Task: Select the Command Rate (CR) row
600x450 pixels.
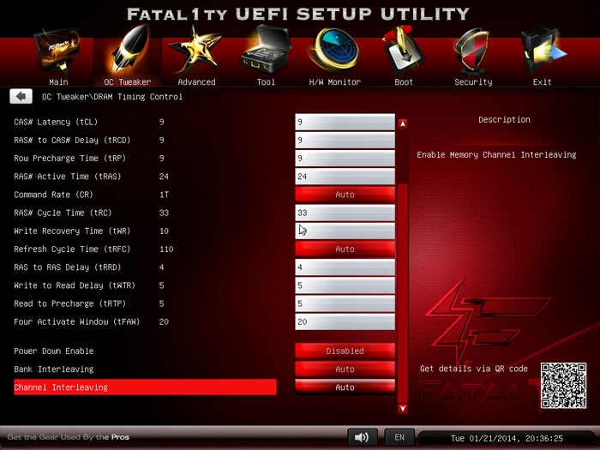Action: point(145,195)
